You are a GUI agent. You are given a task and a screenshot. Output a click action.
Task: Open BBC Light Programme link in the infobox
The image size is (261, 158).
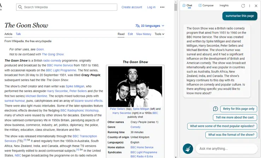pos(144,152)
